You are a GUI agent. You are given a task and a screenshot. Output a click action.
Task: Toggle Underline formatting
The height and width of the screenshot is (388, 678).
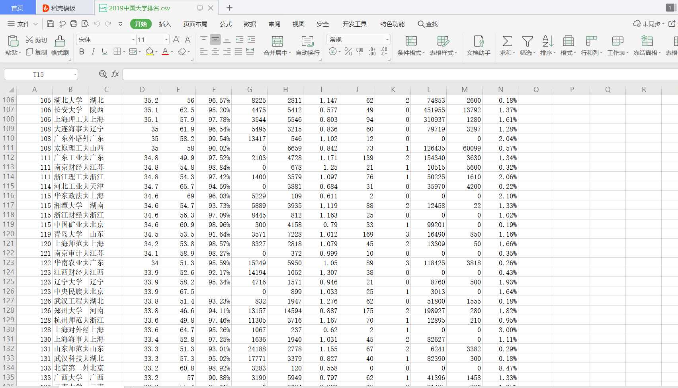click(x=105, y=51)
